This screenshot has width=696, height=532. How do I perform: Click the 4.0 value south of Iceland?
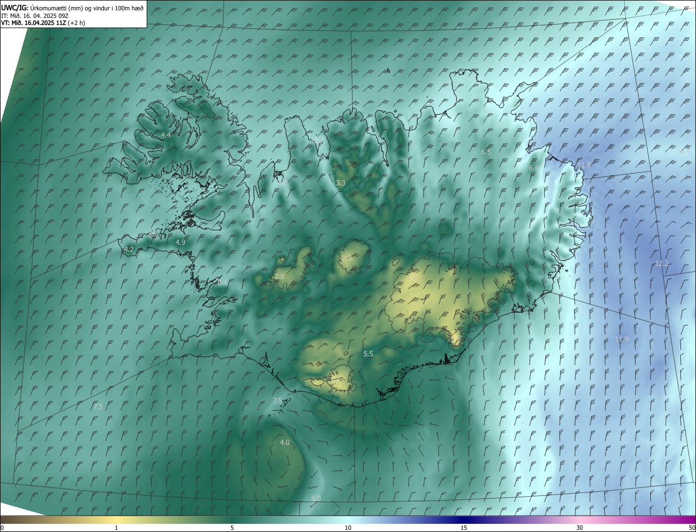point(284,443)
